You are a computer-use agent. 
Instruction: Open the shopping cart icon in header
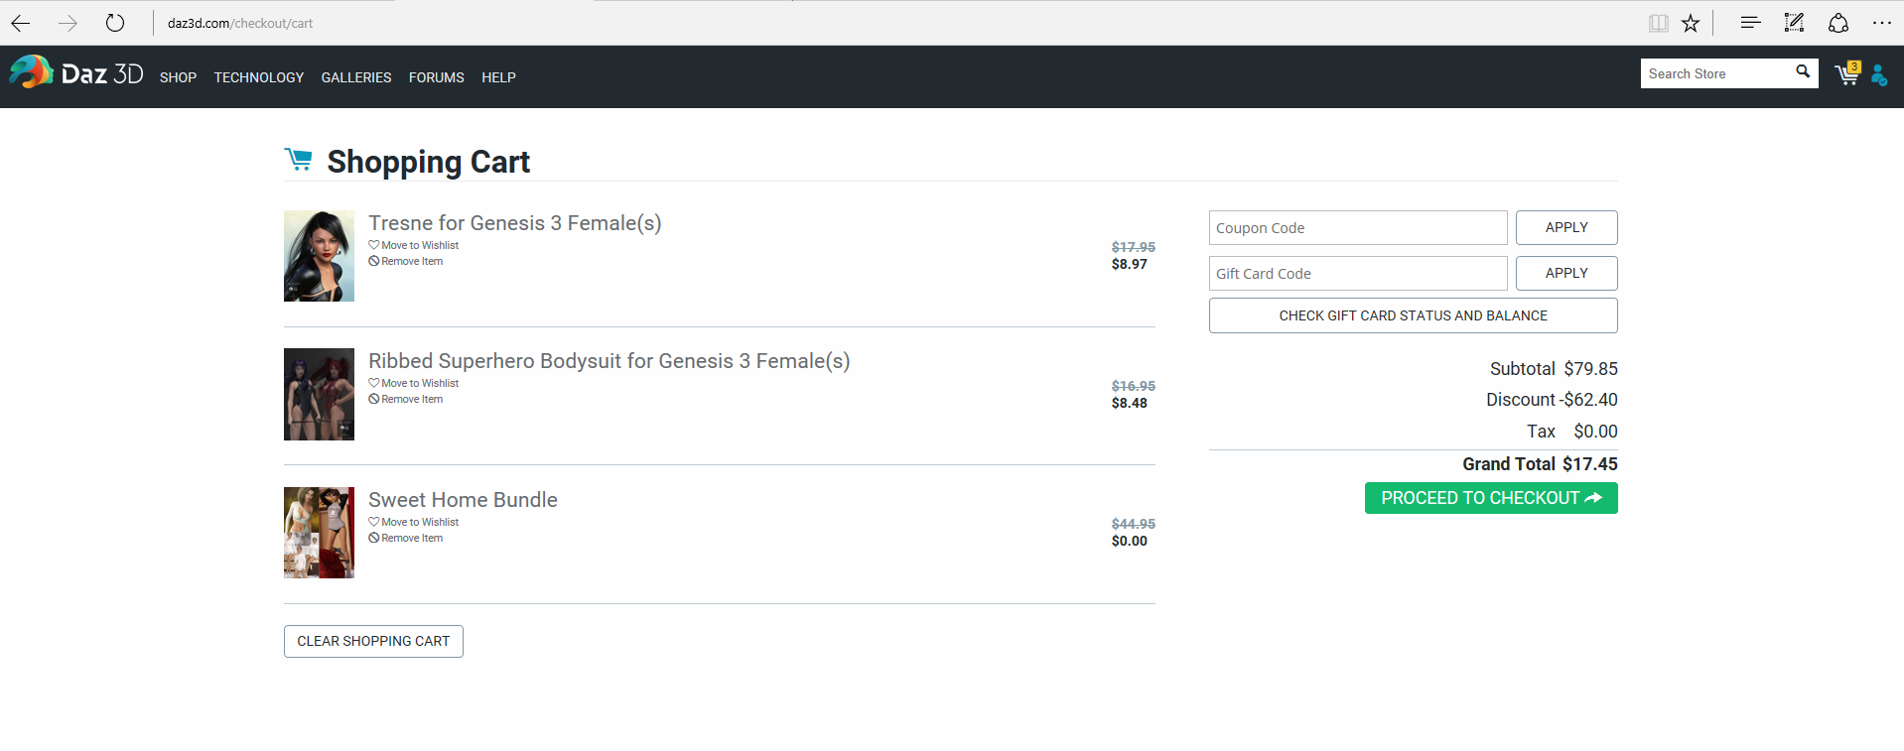coord(1846,74)
